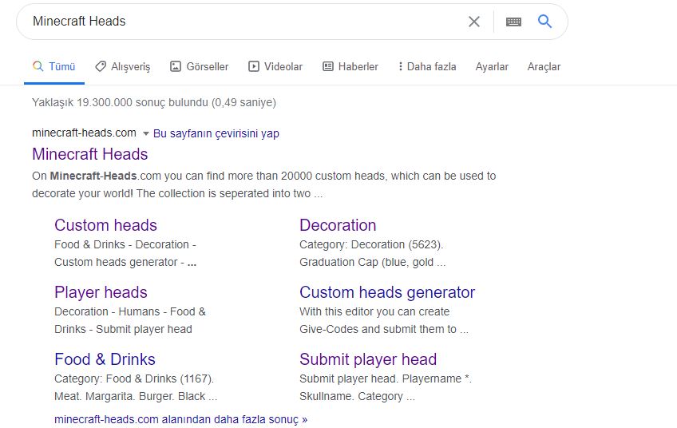Open the Food & Drinks sitelink

pyautogui.click(x=105, y=359)
